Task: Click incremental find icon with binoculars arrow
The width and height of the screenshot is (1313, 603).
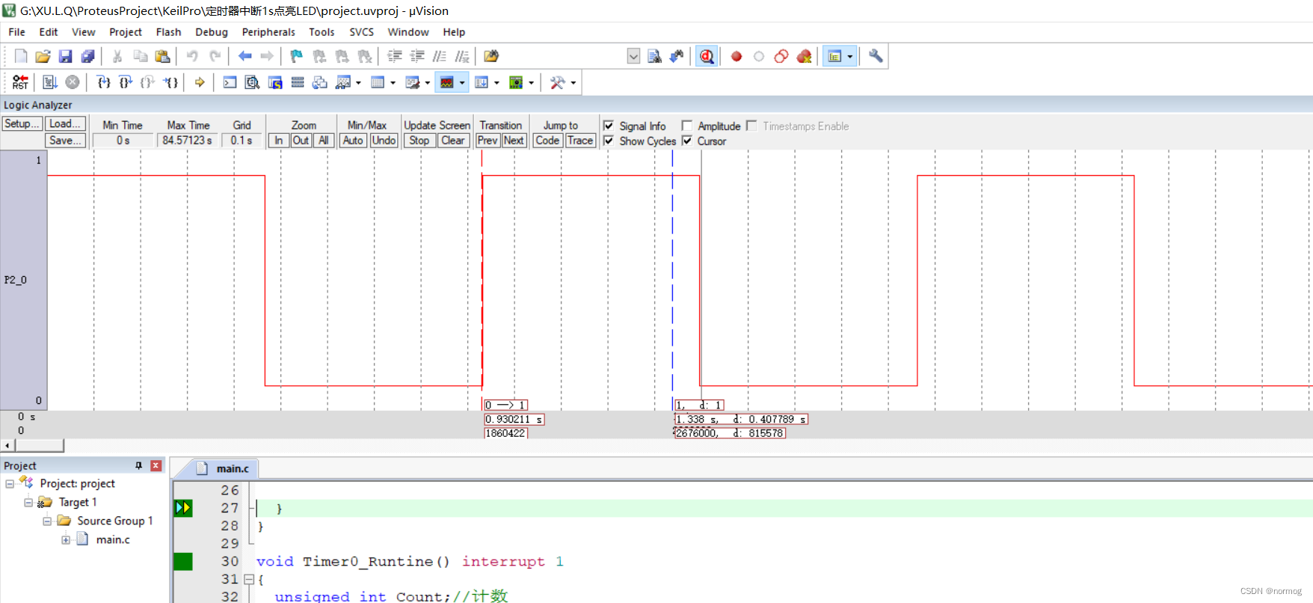Action: (x=677, y=56)
